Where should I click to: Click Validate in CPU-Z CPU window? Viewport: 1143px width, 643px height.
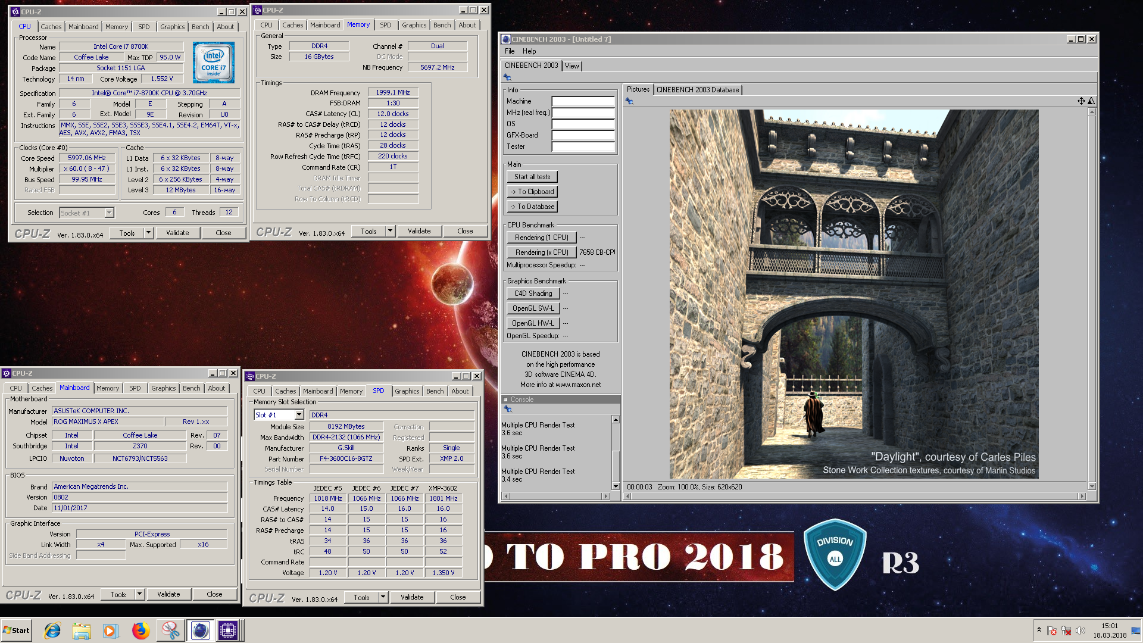coord(177,233)
